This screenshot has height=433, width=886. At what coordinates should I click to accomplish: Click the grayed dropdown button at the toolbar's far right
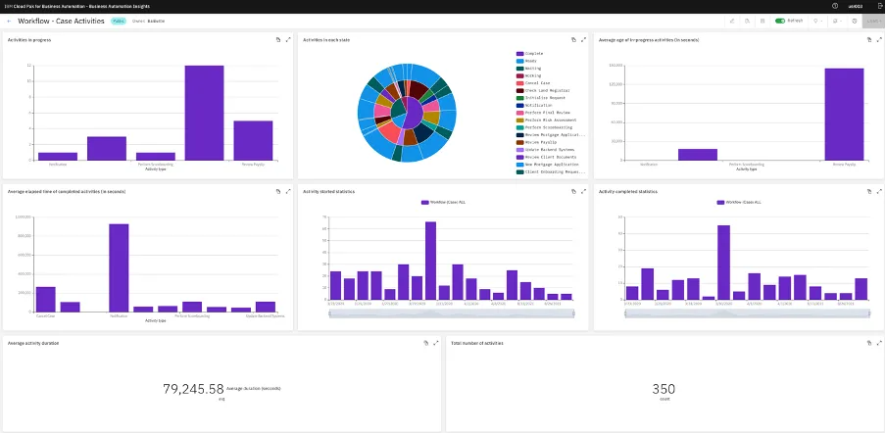(x=873, y=21)
